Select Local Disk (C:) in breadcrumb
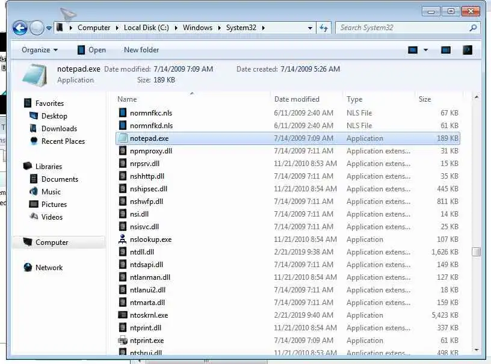Viewport: 491px width, 364px height. 146,28
